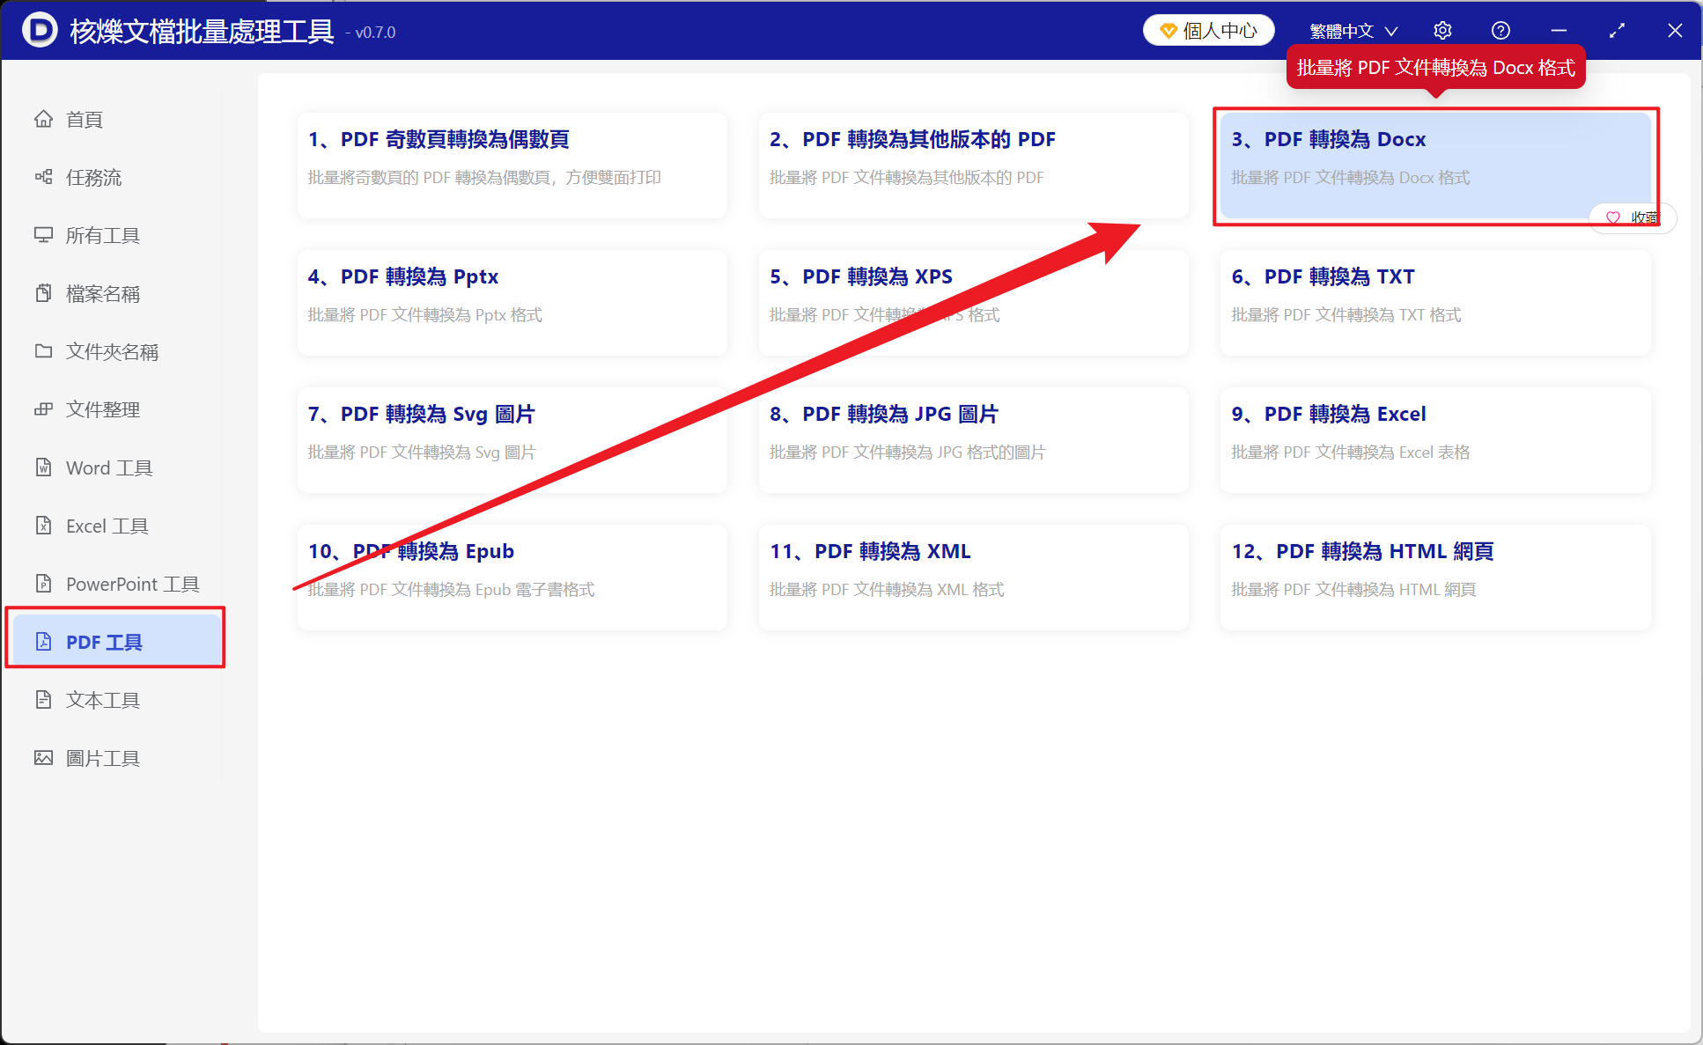Screen dimensions: 1703x1045
Task: Click the PowerPoint document icon in sidebar
Action: pos(43,584)
